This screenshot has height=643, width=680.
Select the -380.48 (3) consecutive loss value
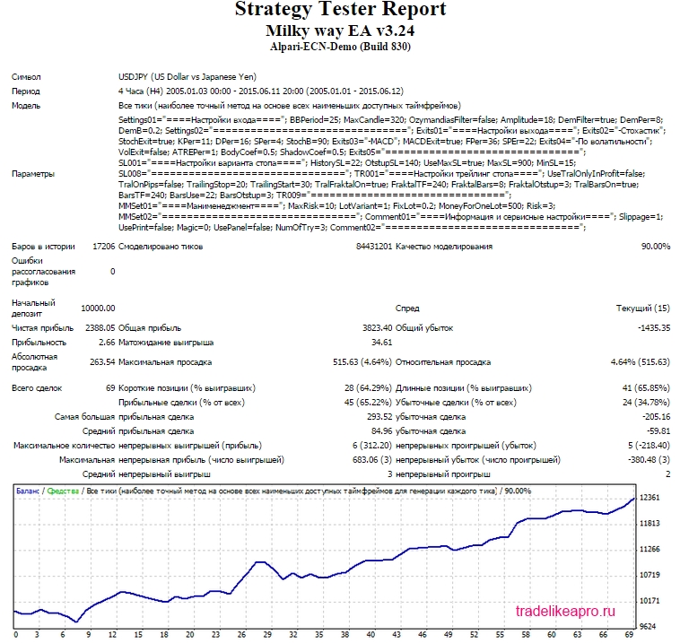point(649,460)
